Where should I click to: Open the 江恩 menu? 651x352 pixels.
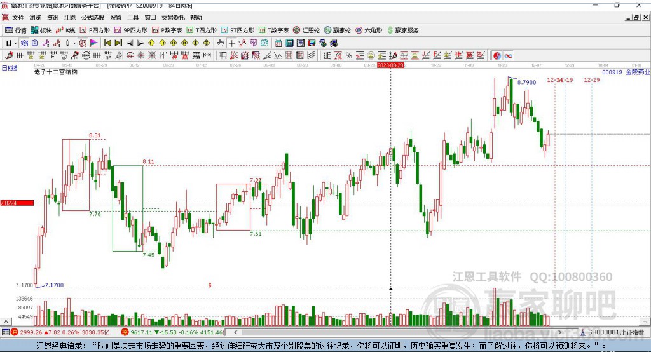[x=70, y=17]
